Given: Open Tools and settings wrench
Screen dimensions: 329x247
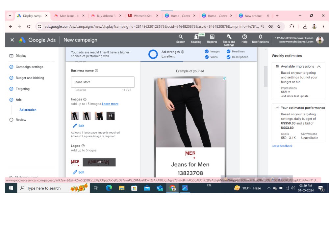Looking at the screenshot, I should [x=229, y=40].
